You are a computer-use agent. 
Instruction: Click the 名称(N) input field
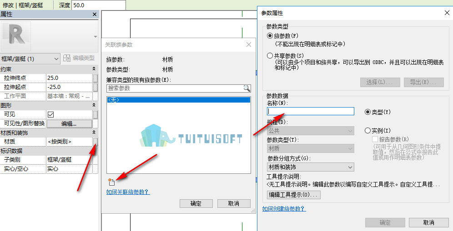tap(311, 111)
